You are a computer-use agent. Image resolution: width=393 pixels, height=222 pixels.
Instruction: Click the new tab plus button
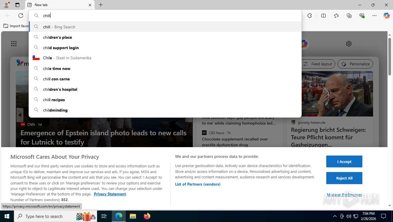pos(101,5)
